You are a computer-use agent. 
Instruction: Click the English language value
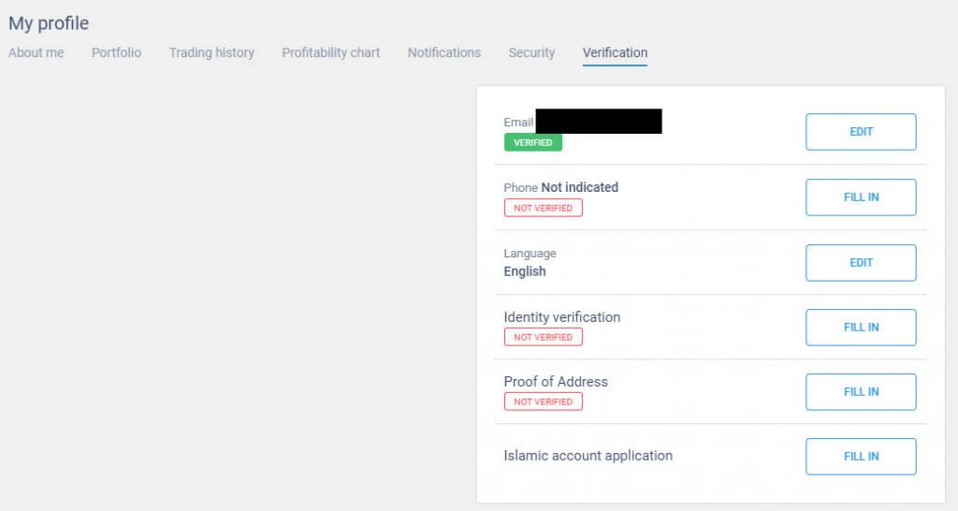525,271
